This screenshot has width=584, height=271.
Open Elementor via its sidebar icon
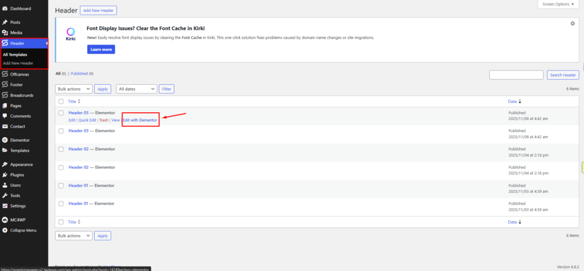(x=5, y=139)
